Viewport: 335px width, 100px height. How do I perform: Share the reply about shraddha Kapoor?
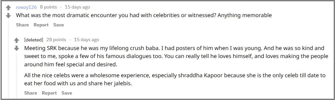point(31,93)
